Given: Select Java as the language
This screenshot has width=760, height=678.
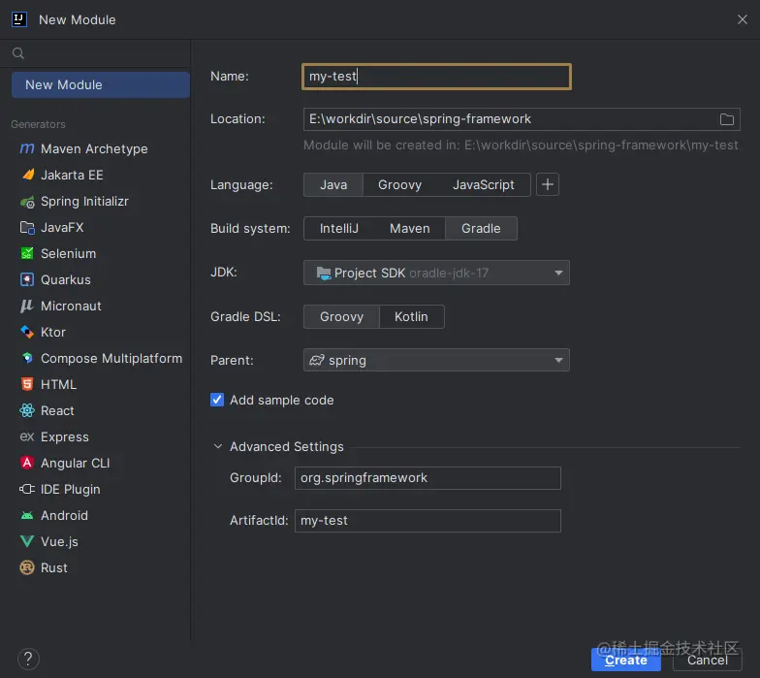Looking at the screenshot, I should click(333, 184).
